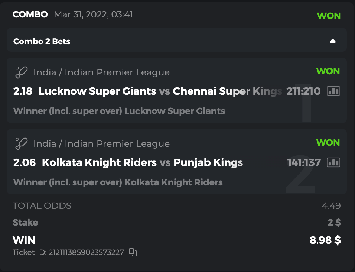The image size is (355, 272).
Task: Click the 141:137 match score
Action: [304, 162]
